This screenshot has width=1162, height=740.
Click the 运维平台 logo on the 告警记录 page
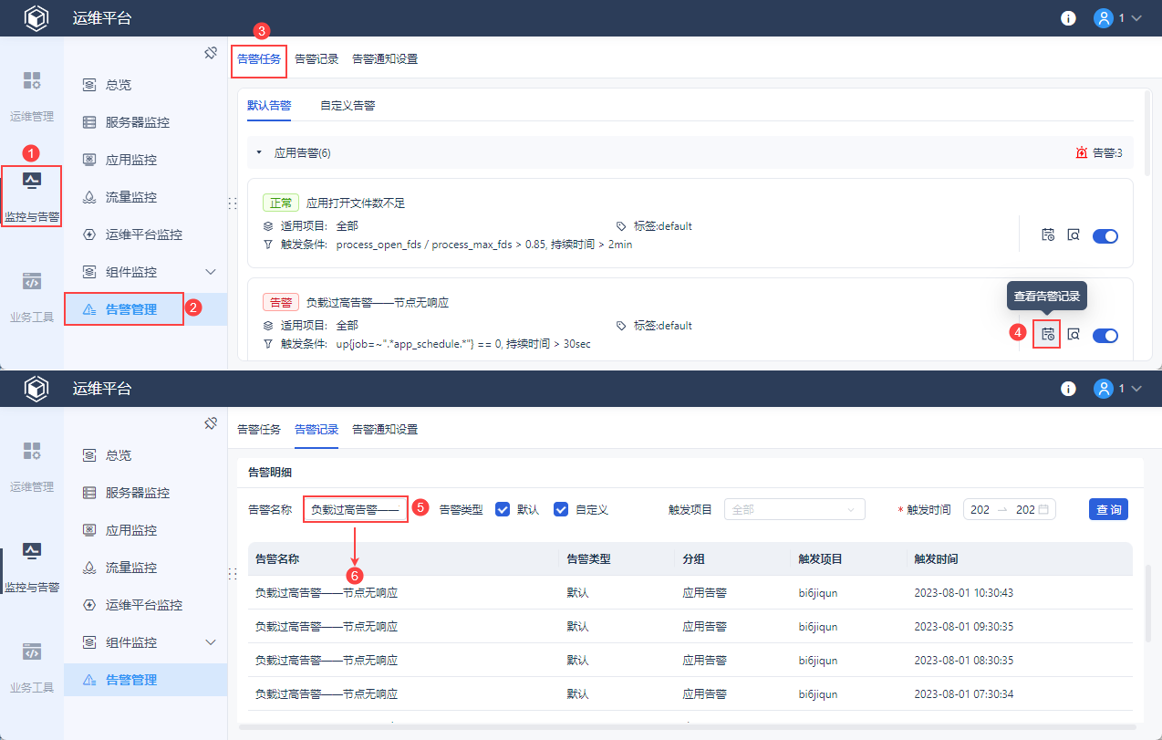point(36,389)
